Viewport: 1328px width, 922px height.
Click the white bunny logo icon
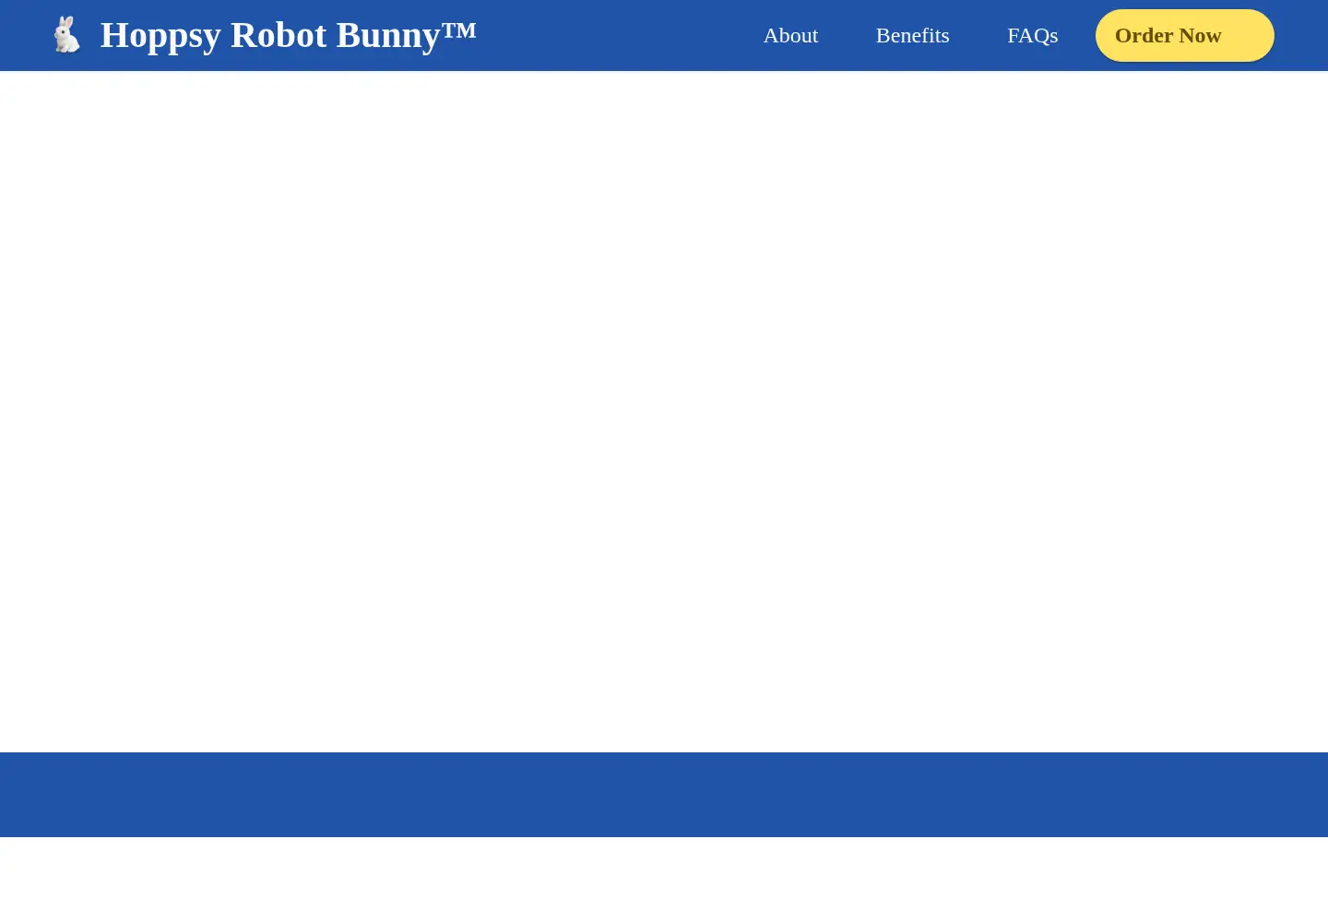point(66,35)
